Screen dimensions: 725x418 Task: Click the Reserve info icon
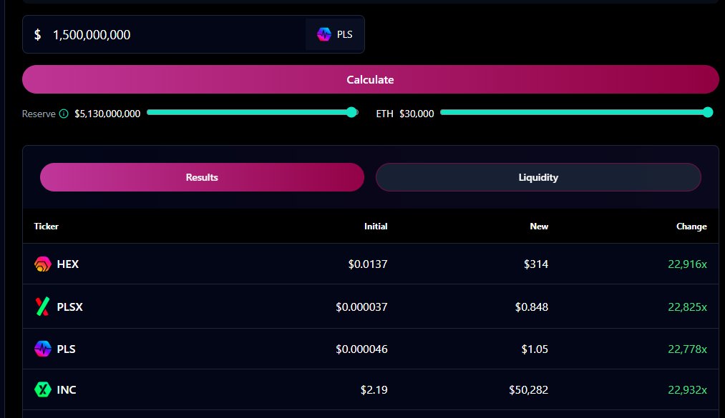point(64,114)
